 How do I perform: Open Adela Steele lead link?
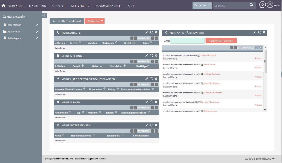pos(209,65)
